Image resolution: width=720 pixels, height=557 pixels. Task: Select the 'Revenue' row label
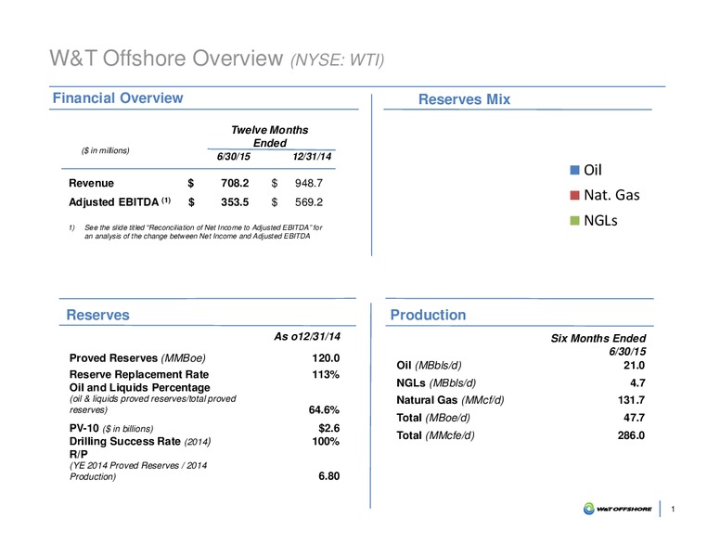(91, 184)
